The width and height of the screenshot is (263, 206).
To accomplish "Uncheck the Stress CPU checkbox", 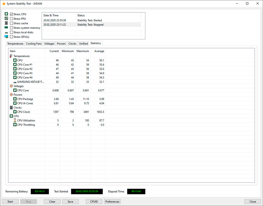I will click(x=11, y=14).
